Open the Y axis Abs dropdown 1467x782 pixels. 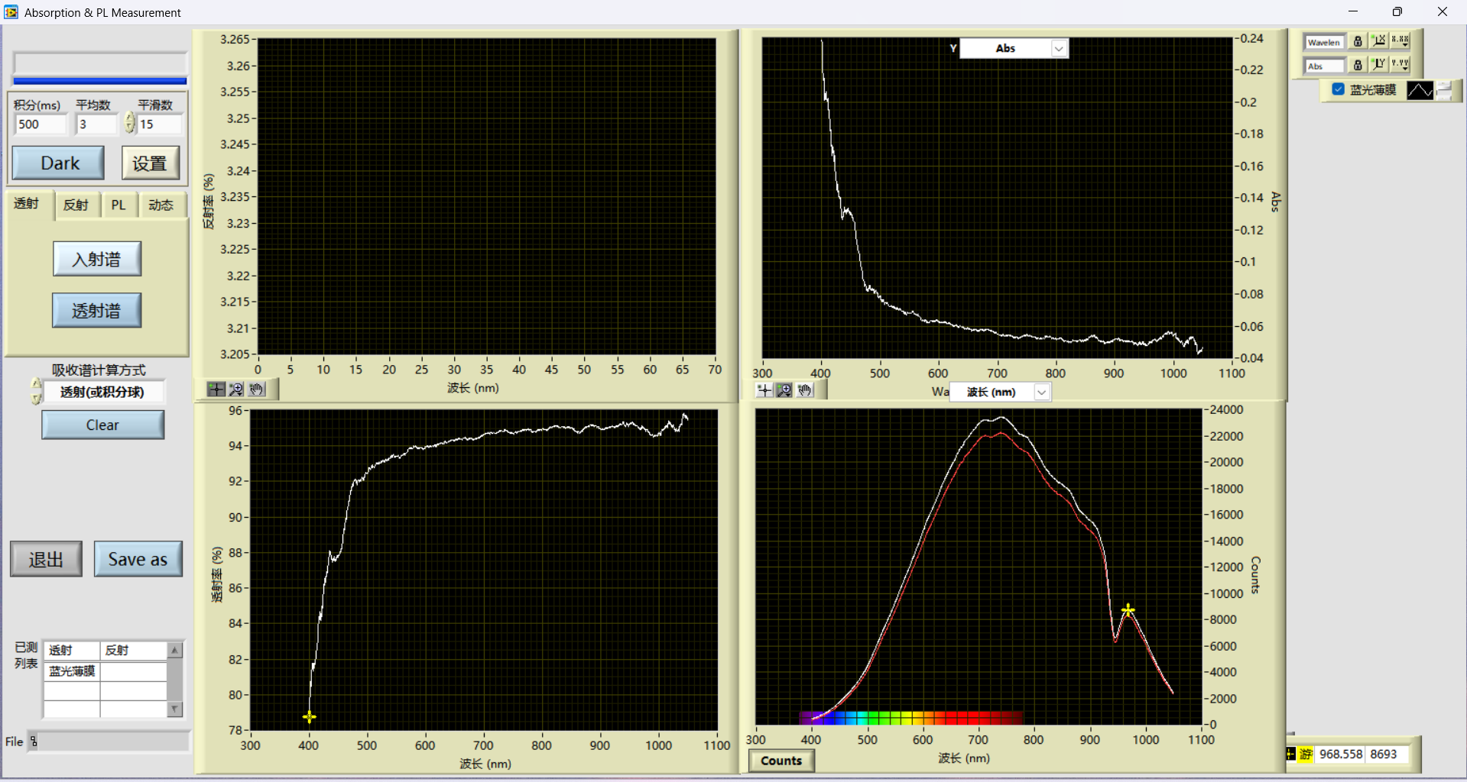click(x=1058, y=49)
